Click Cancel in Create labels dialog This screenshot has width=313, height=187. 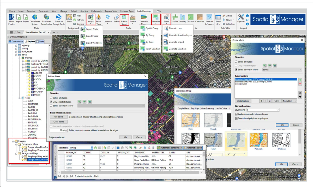point(296,125)
